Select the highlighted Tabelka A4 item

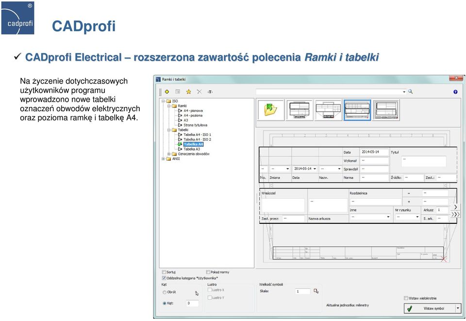tap(193, 144)
